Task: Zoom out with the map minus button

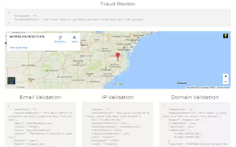Action: (x=226, y=82)
